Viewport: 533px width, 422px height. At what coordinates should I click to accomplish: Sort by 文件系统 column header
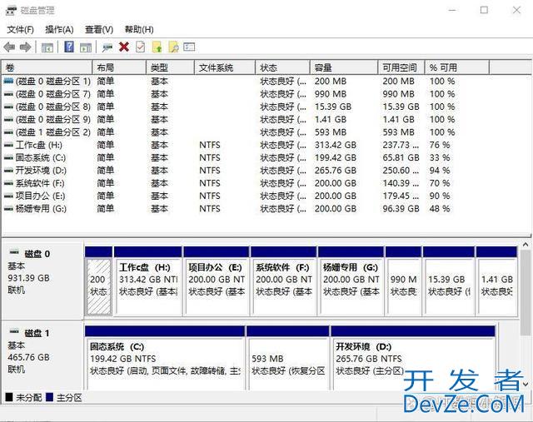tap(225, 67)
